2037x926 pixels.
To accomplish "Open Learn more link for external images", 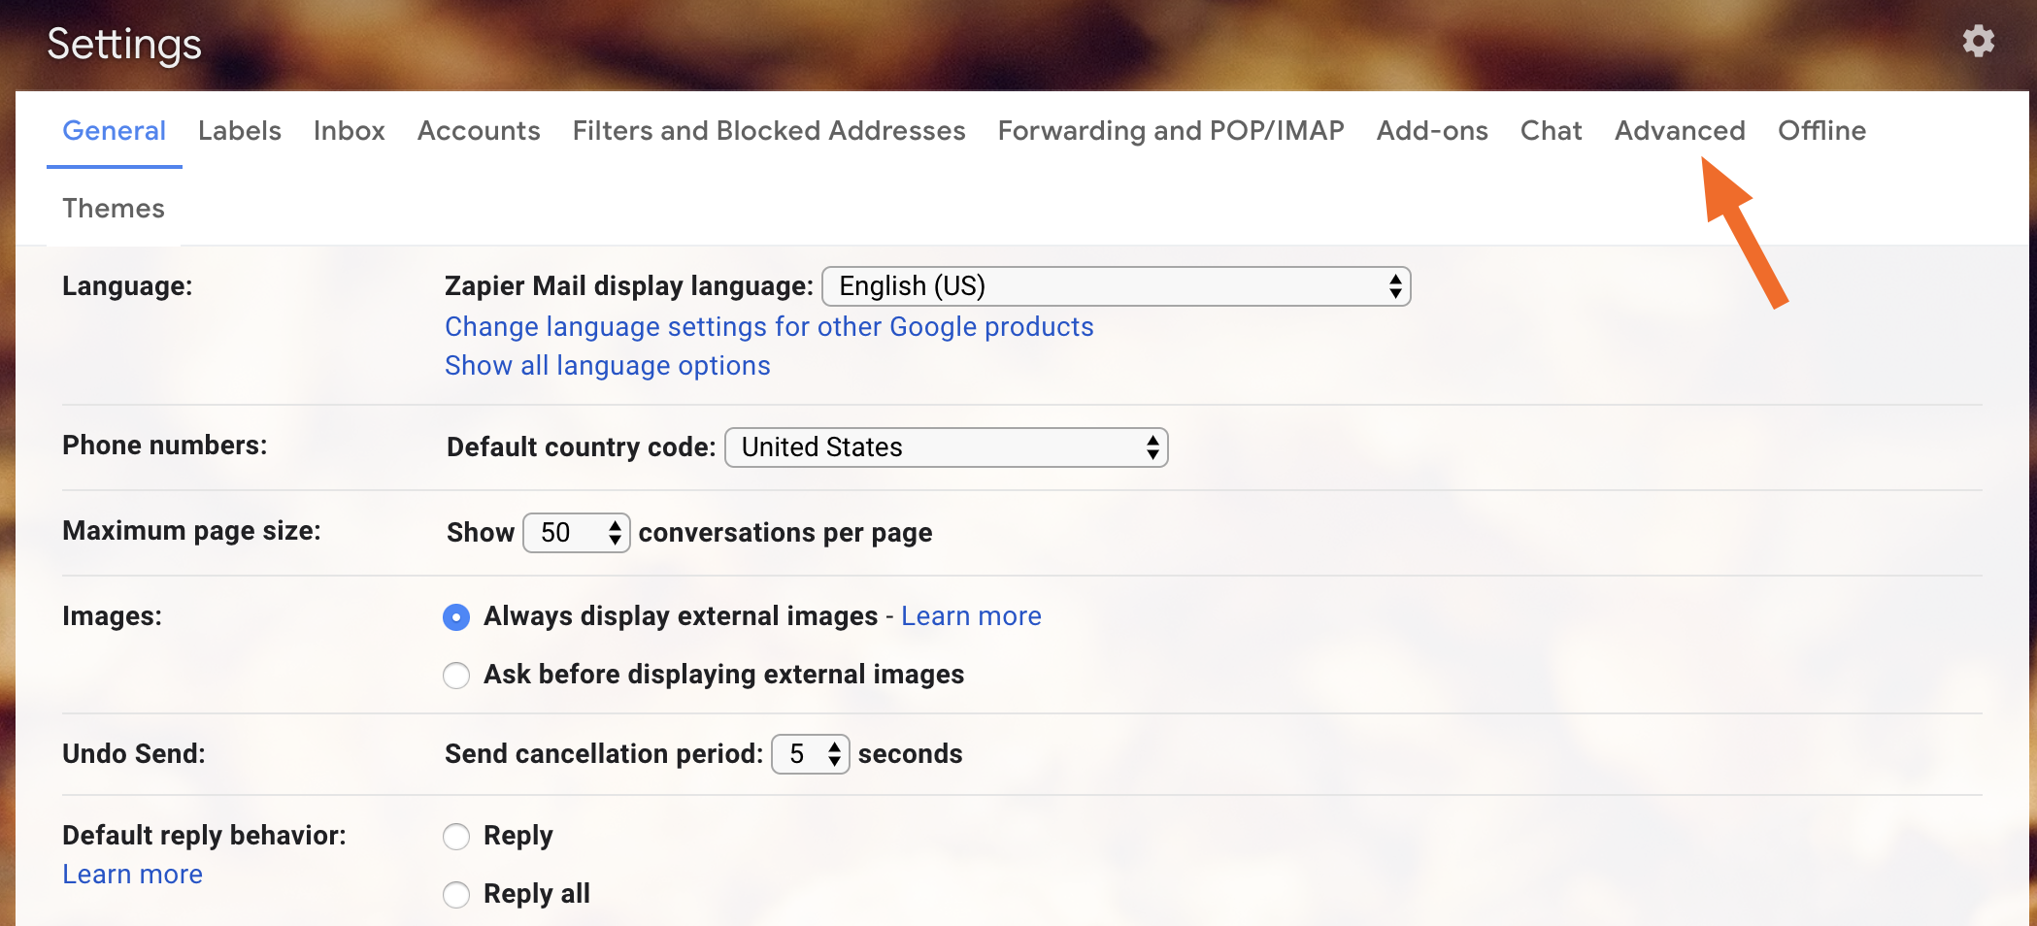I will coord(971,616).
